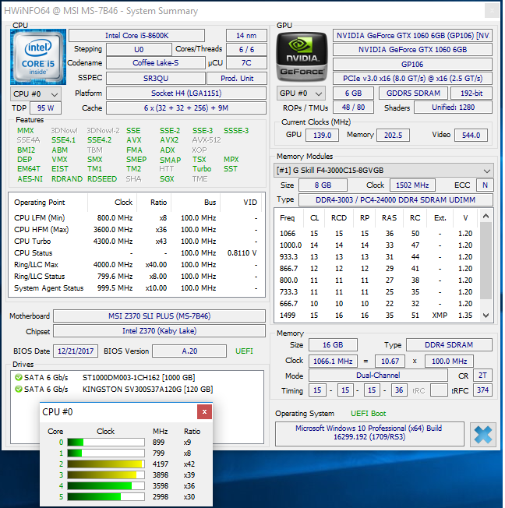Viewport: 505px width, 508px height.
Task: Click the 95 W TDP field
Action: (x=45, y=108)
